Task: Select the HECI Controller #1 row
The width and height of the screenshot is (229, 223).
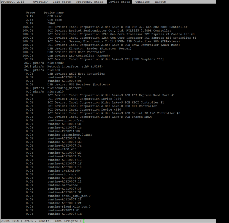Action: (x=95, y=102)
